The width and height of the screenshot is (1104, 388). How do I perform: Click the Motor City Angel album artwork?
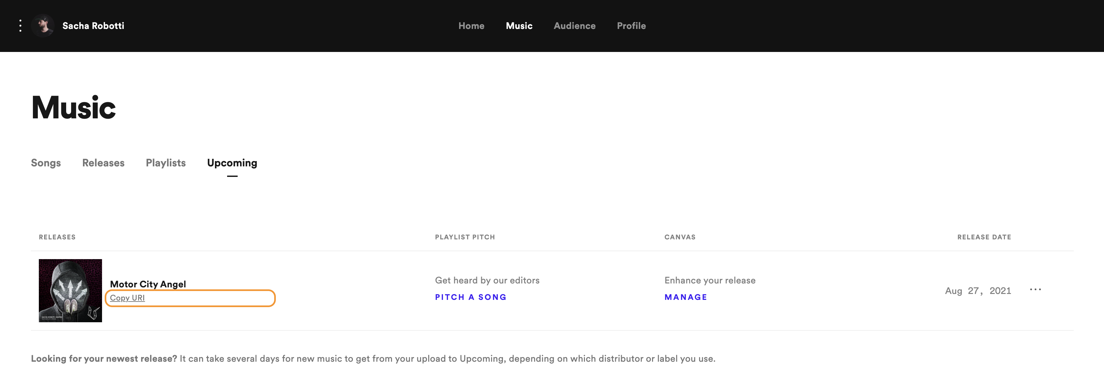pos(70,290)
